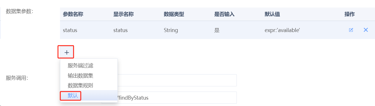Select the String data type cell
The height and width of the screenshot is (106, 375).
(x=171, y=30)
